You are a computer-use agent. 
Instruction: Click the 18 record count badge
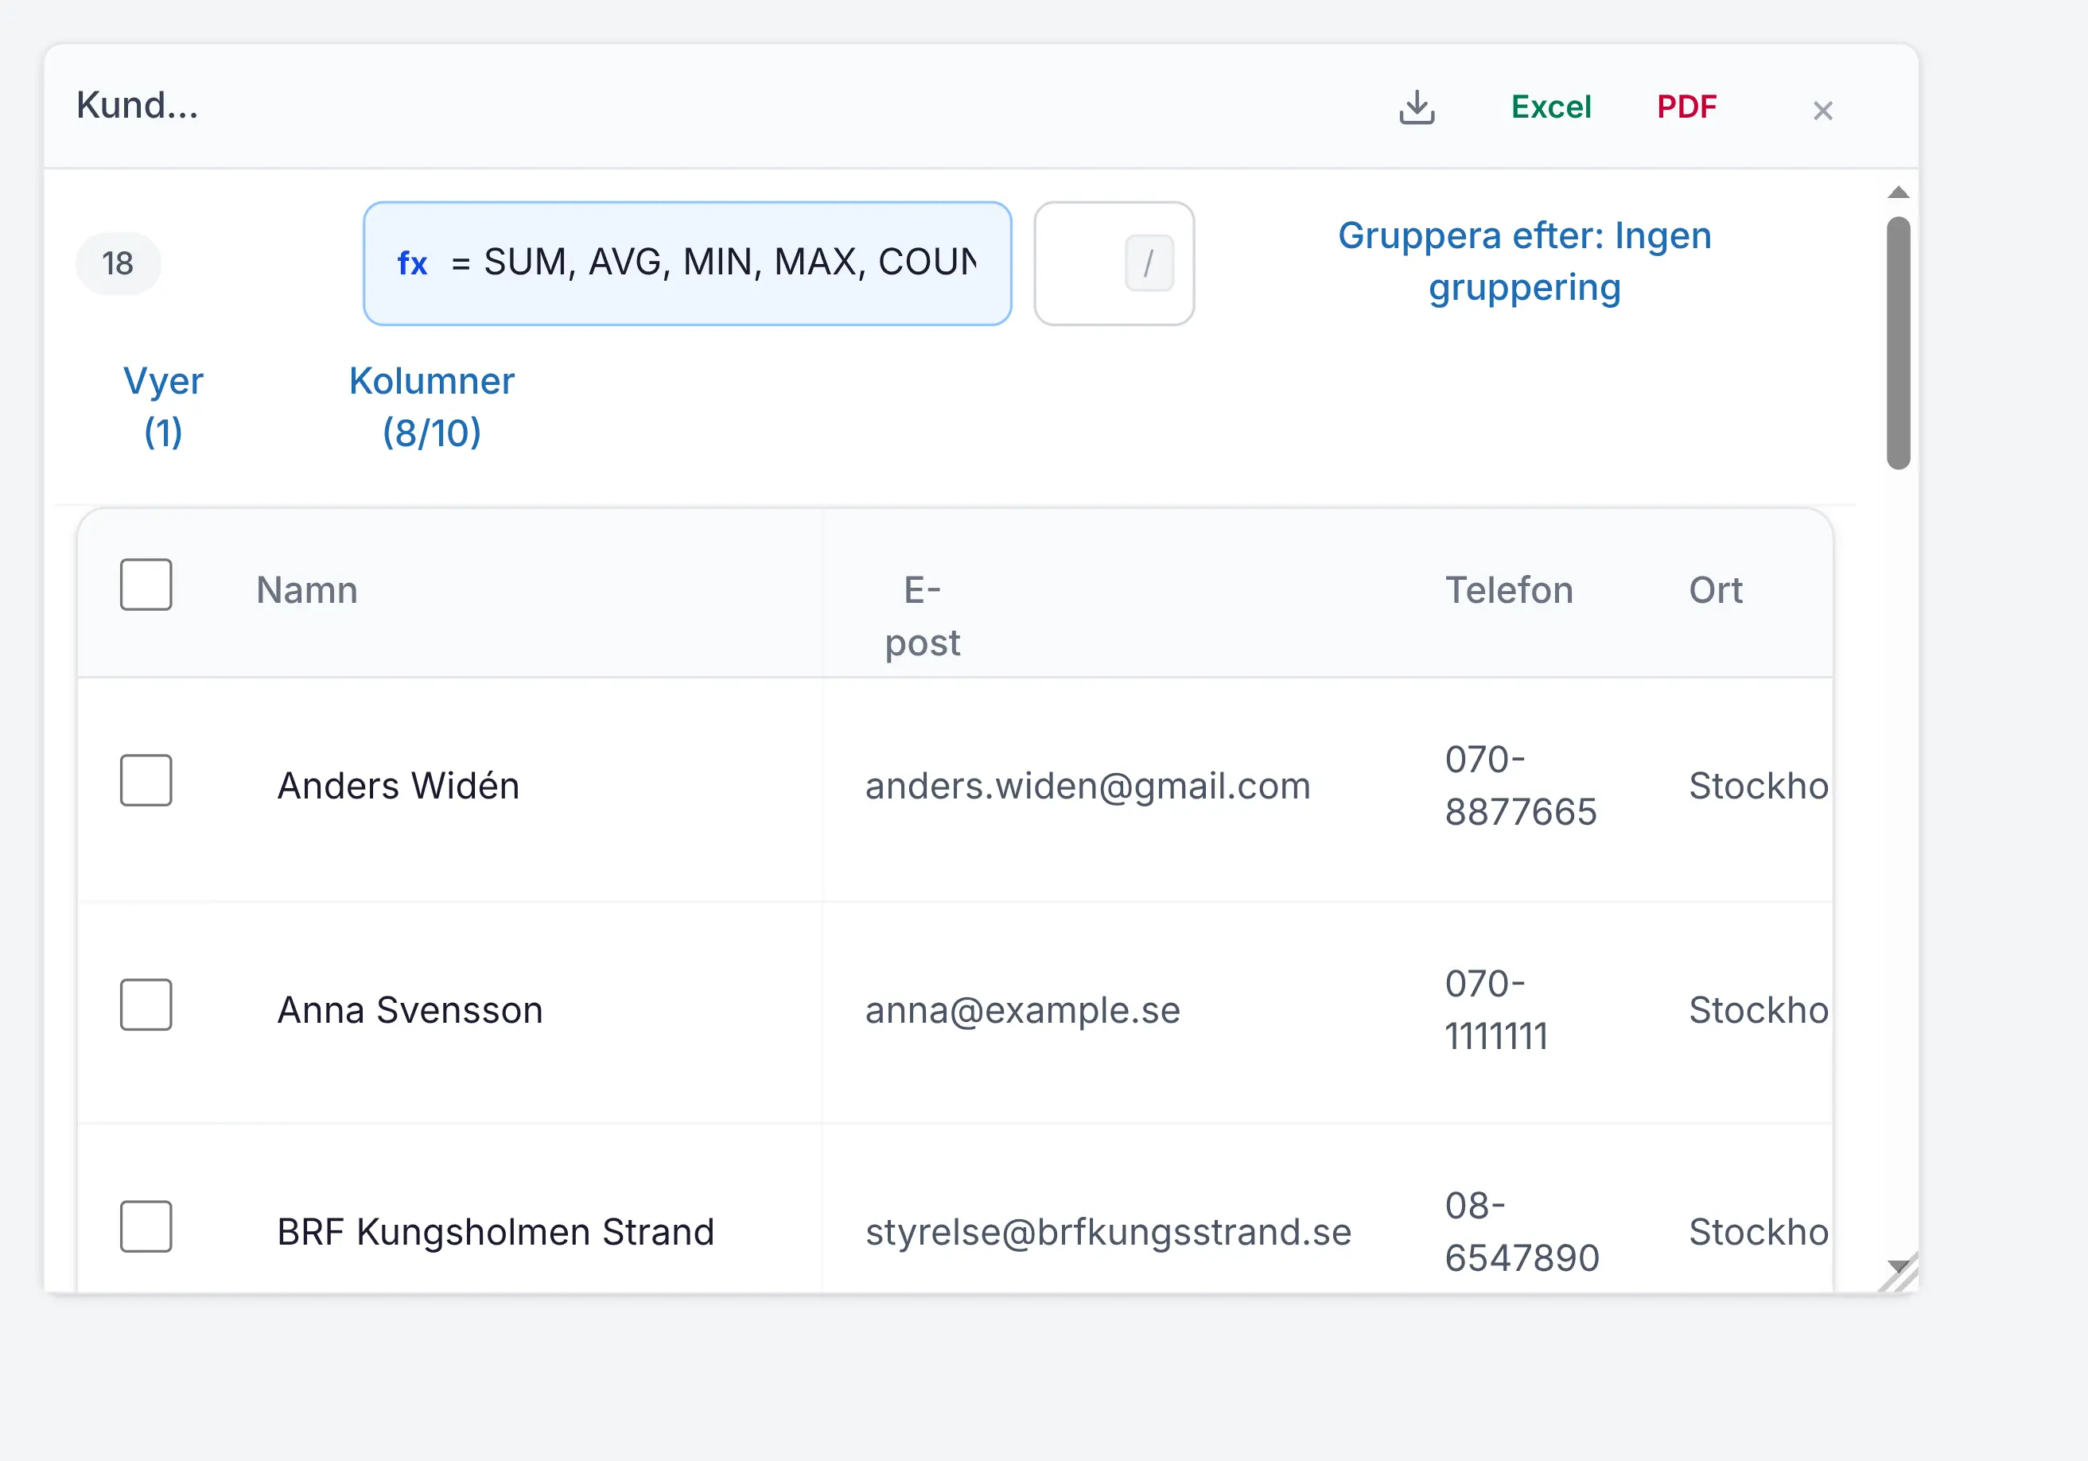click(119, 264)
